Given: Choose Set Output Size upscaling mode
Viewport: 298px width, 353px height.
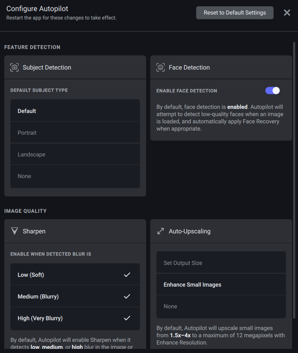Looking at the screenshot, I should (x=221, y=262).
